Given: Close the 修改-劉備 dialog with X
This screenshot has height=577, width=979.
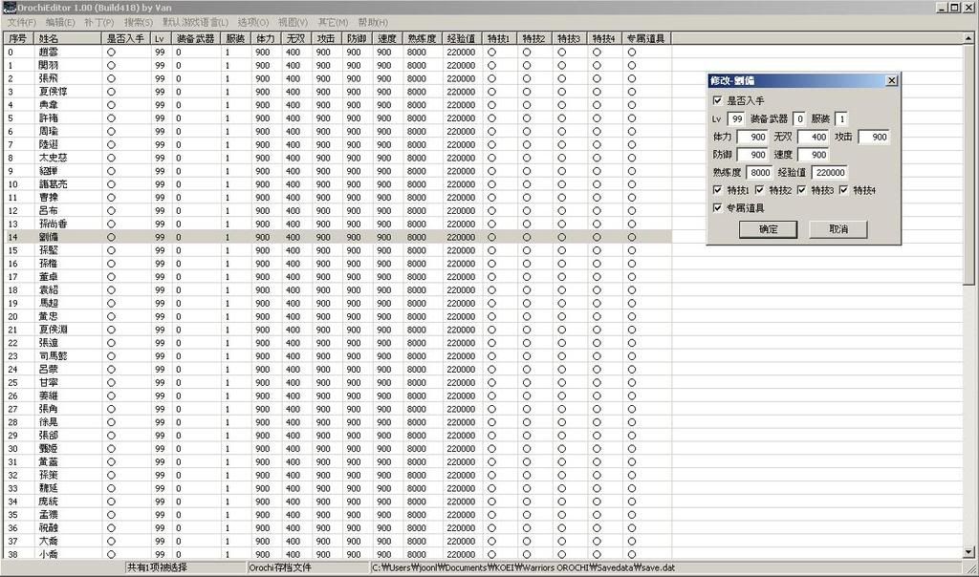Looking at the screenshot, I should click(x=891, y=81).
